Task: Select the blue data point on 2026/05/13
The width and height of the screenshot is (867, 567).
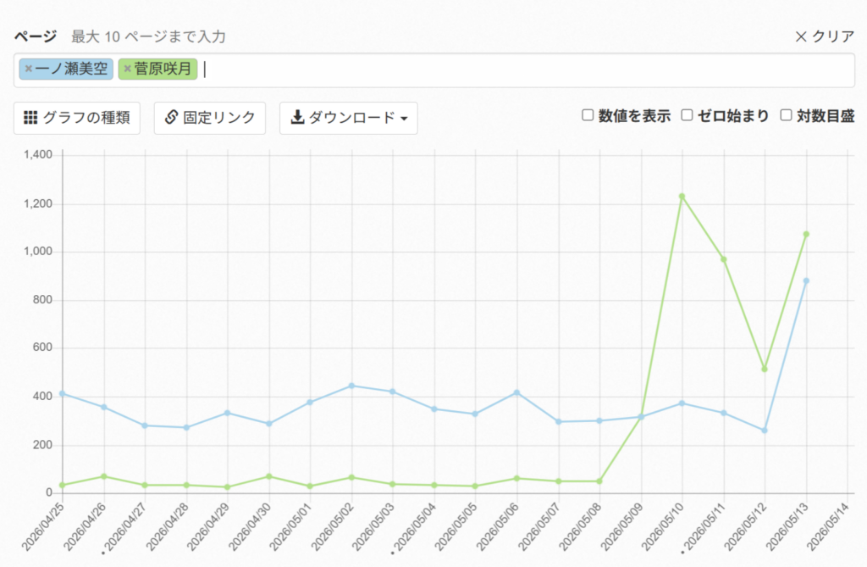Action: click(x=806, y=281)
